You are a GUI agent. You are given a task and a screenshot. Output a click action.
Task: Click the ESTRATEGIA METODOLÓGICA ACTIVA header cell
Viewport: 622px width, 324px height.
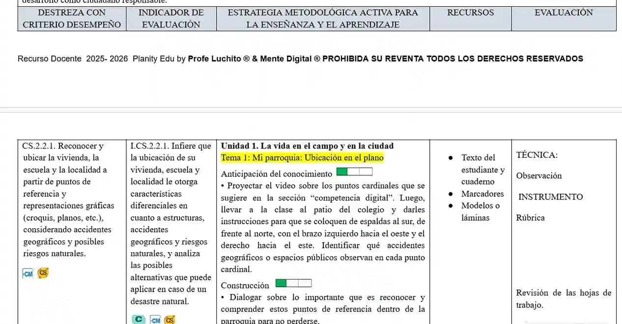tap(323, 19)
